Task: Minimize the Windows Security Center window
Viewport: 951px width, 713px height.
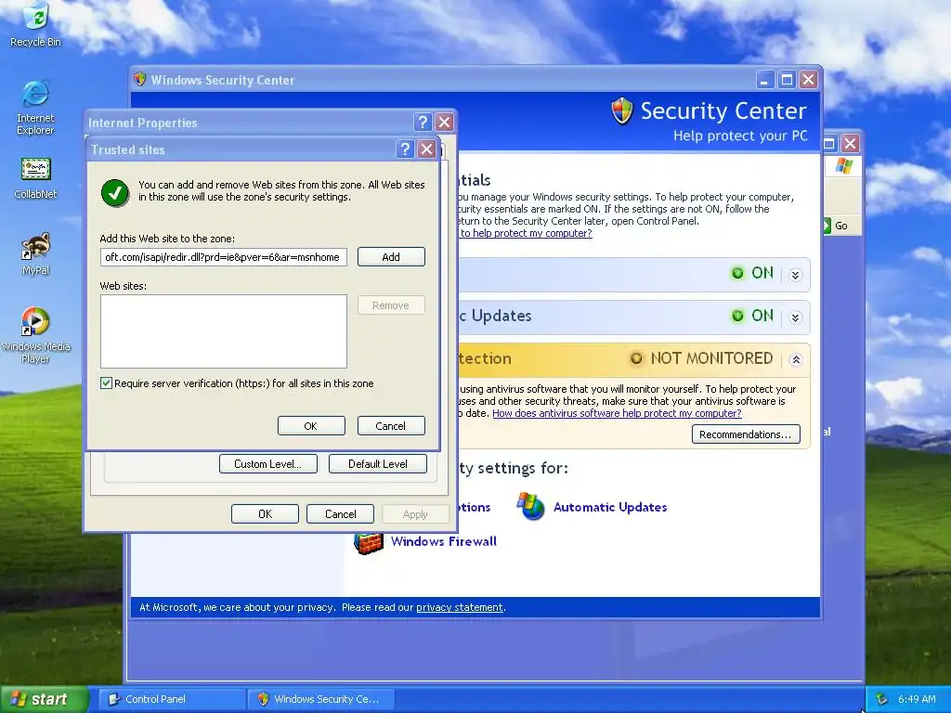Action: pos(765,80)
